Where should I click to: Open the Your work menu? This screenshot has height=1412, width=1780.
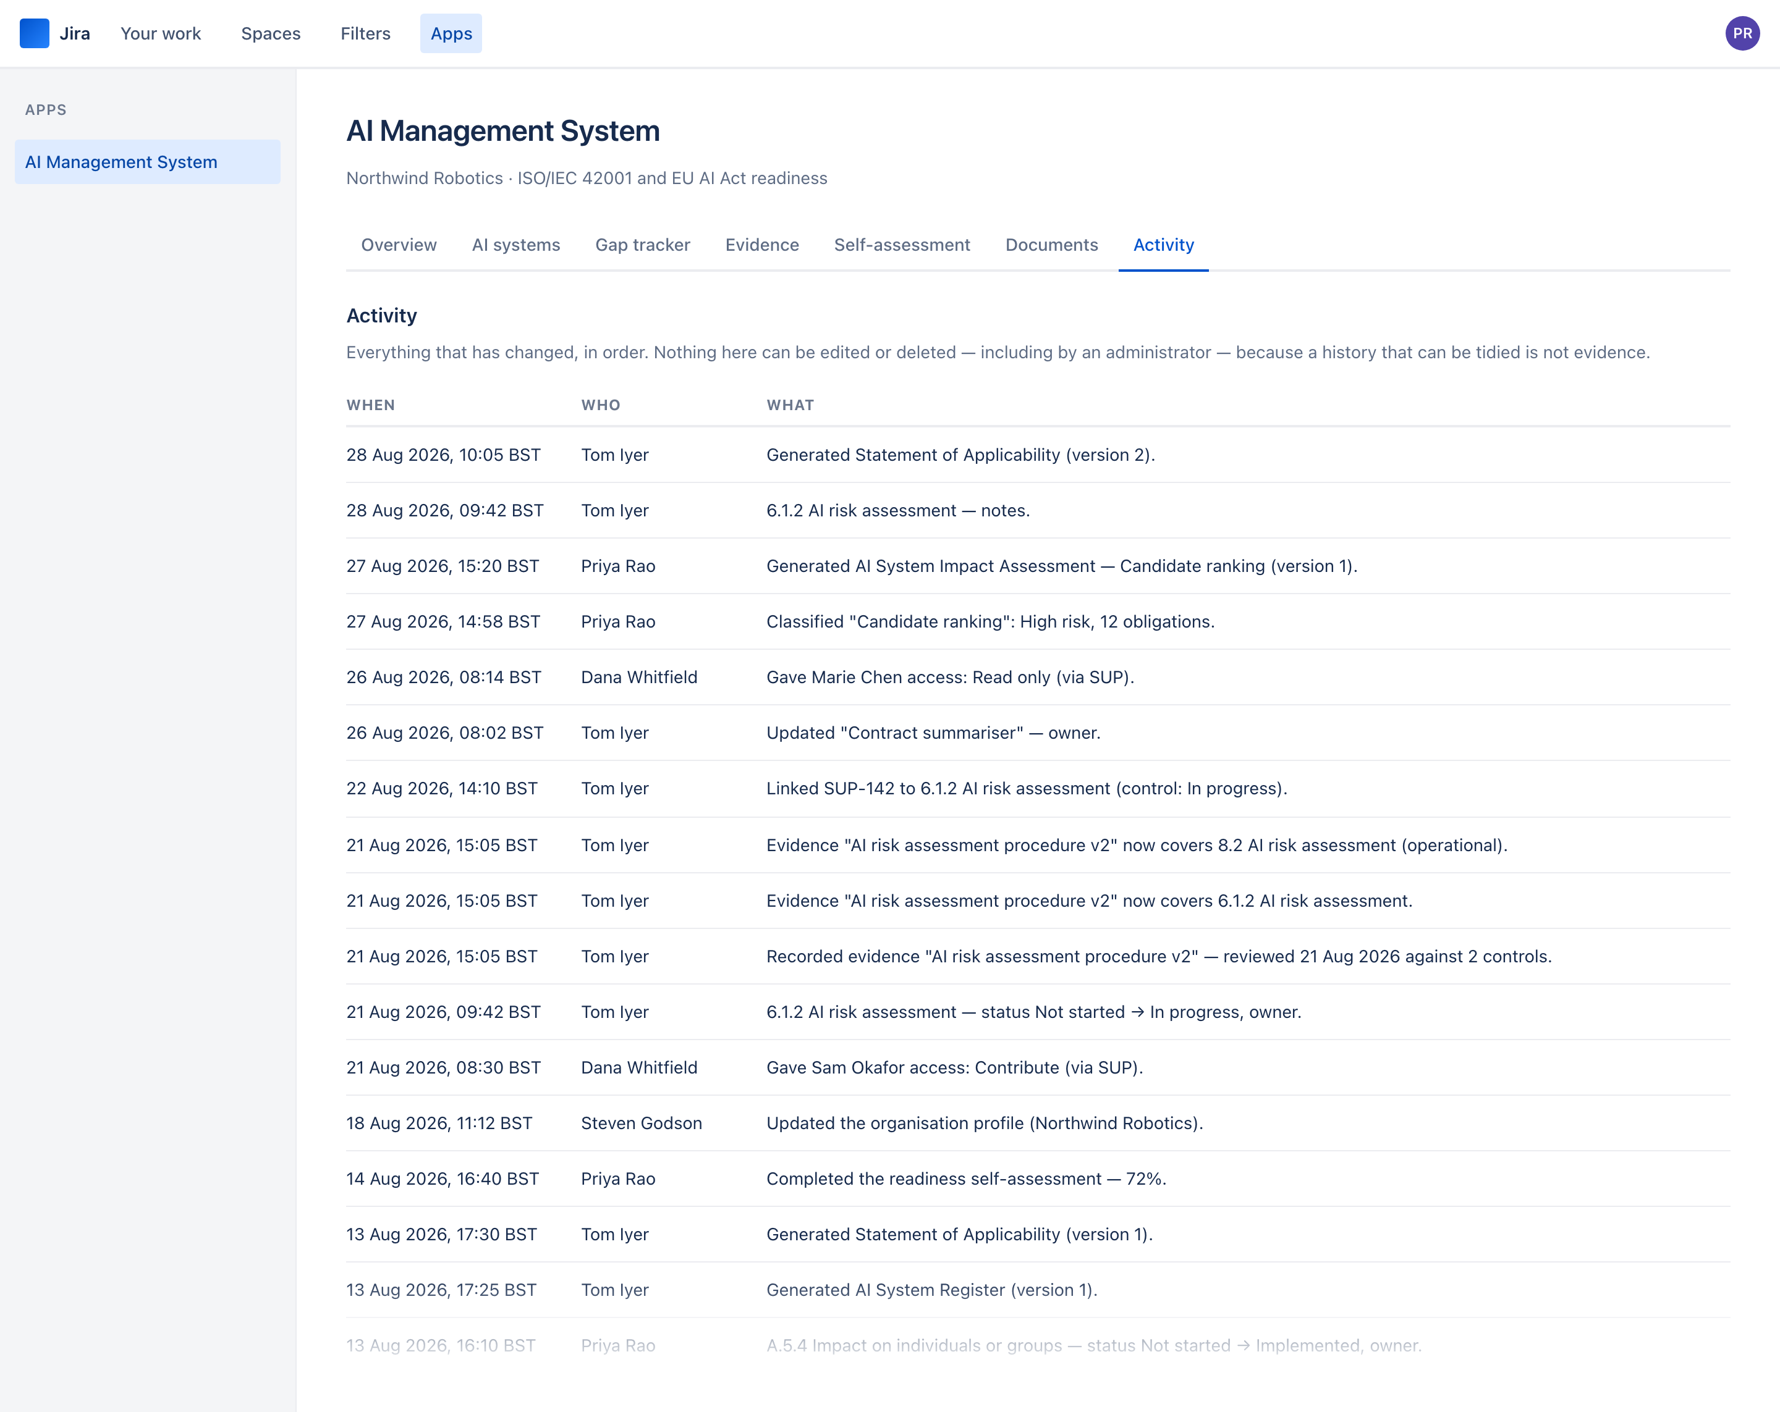tap(161, 34)
